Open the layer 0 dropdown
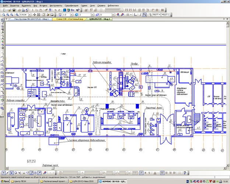 point(113,15)
